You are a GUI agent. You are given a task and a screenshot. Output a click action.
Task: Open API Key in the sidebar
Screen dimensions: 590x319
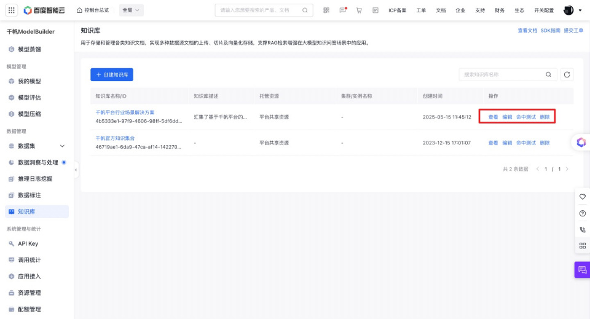(28, 243)
